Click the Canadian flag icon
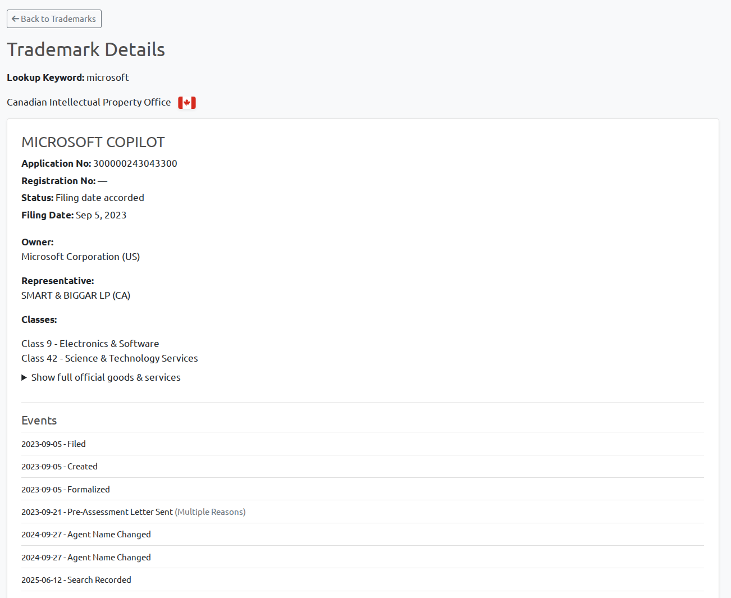 pyautogui.click(x=186, y=102)
